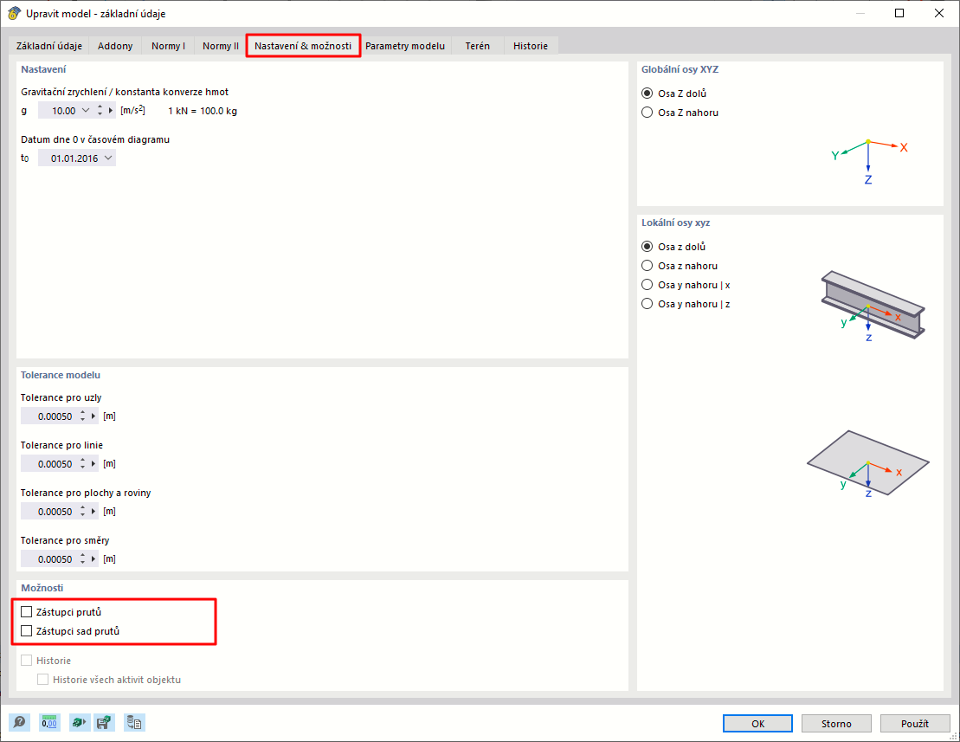Viewport: 960px width, 742px height.
Task: Click 'Tolerance modelu' section heading
Action: (x=61, y=375)
